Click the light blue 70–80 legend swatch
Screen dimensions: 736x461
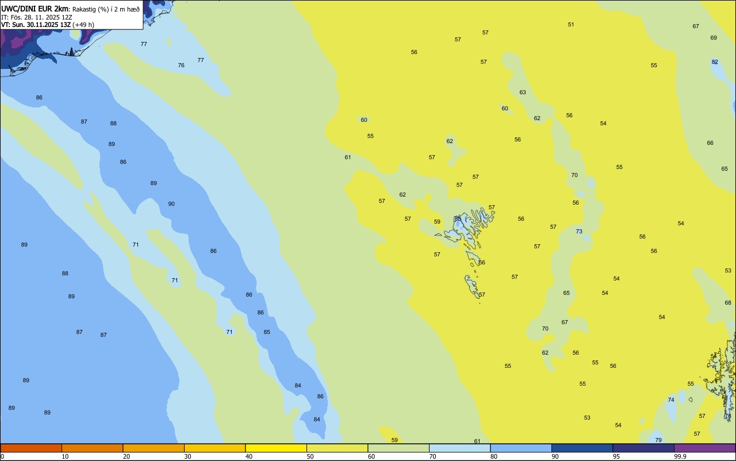pos(459,448)
